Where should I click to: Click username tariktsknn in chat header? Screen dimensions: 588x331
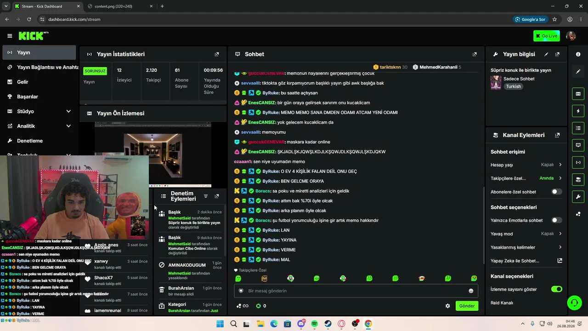[x=390, y=67]
